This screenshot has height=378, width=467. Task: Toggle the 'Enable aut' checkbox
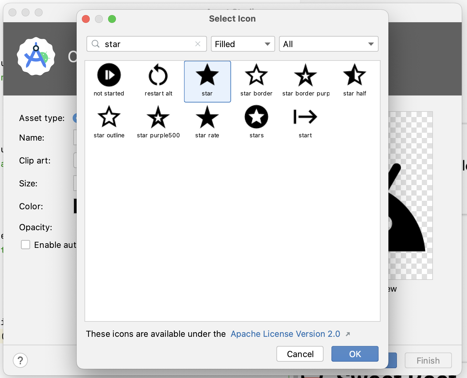coord(26,245)
